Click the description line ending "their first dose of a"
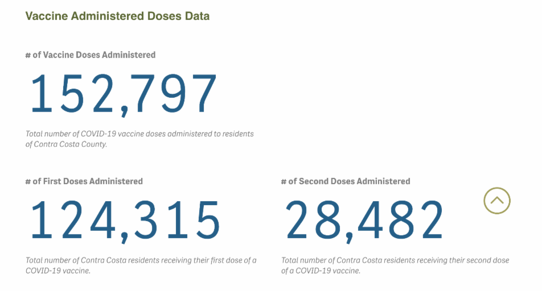Viewport: 542px width, 291px height. click(x=141, y=260)
